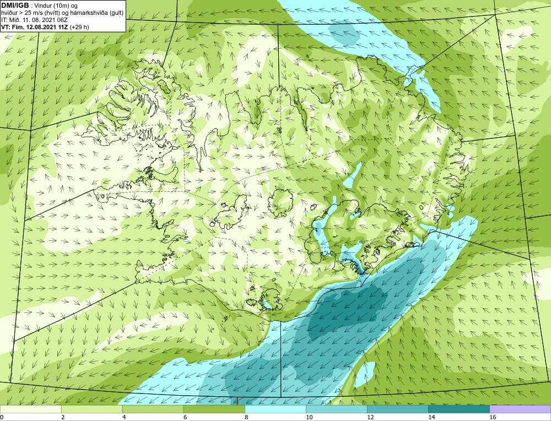Image resolution: width=551 pixels, height=421 pixels.
Task: Click the legend label "12"
Action: (x=370, y=417)
